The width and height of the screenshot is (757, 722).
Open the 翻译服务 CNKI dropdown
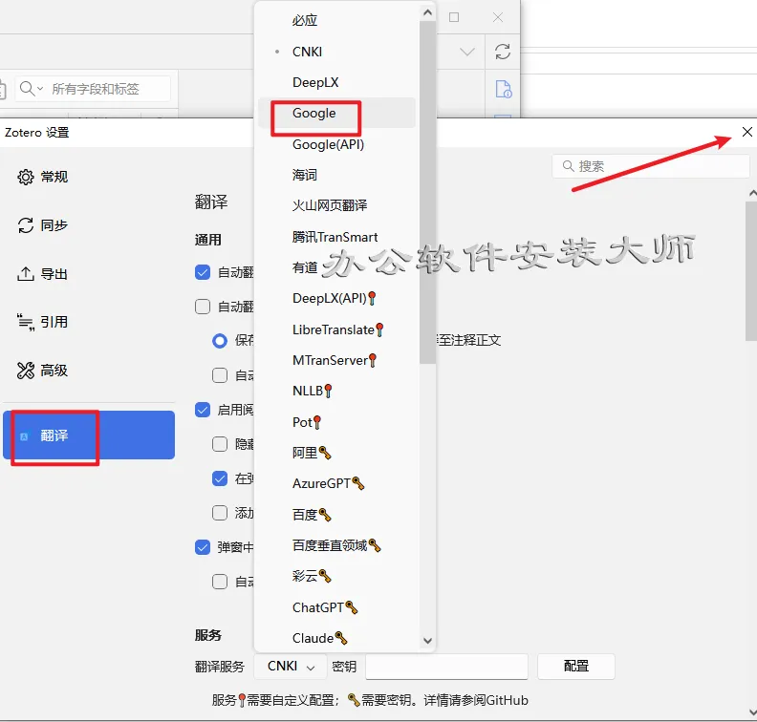pos(291,667)
